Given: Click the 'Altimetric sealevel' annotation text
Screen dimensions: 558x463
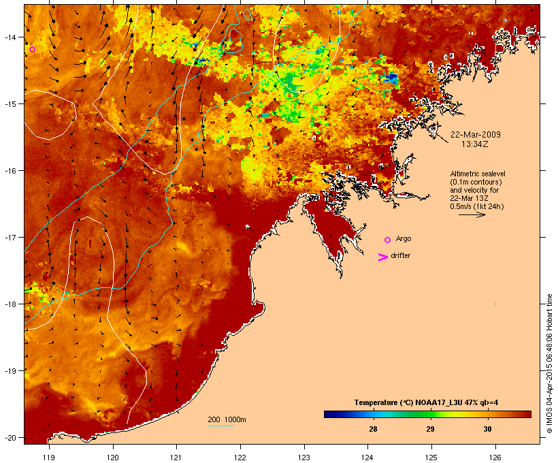Looking at the screenshot, I should tap(478, 174).
